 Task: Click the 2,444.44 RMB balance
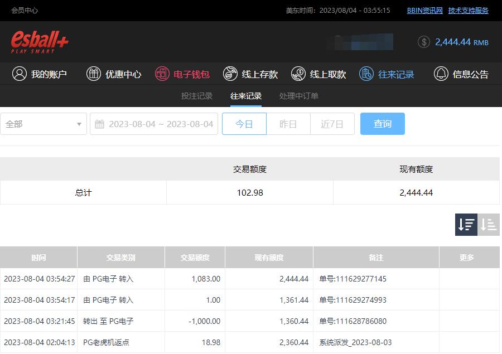[x=462, y=42]
